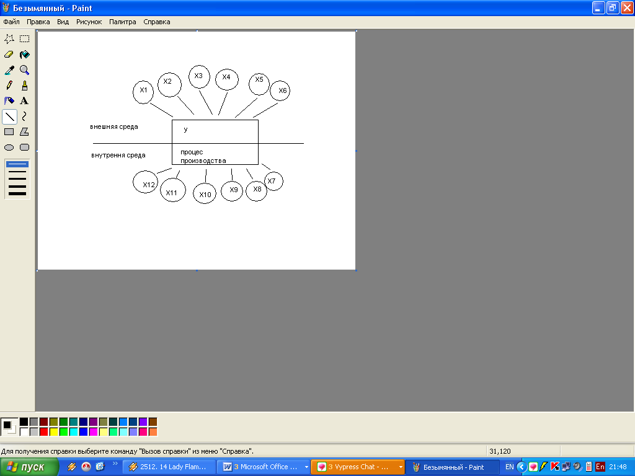Click the X3 circle on the canvas
The height and width of the screenshot is (476, 635).
tap(199, 76)
